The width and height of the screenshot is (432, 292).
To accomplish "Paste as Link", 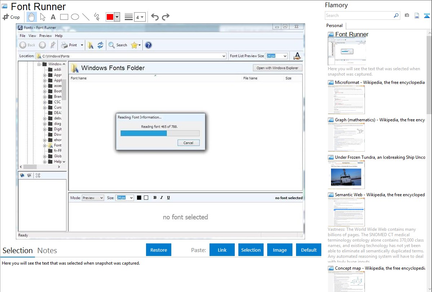I will [222, 250].
